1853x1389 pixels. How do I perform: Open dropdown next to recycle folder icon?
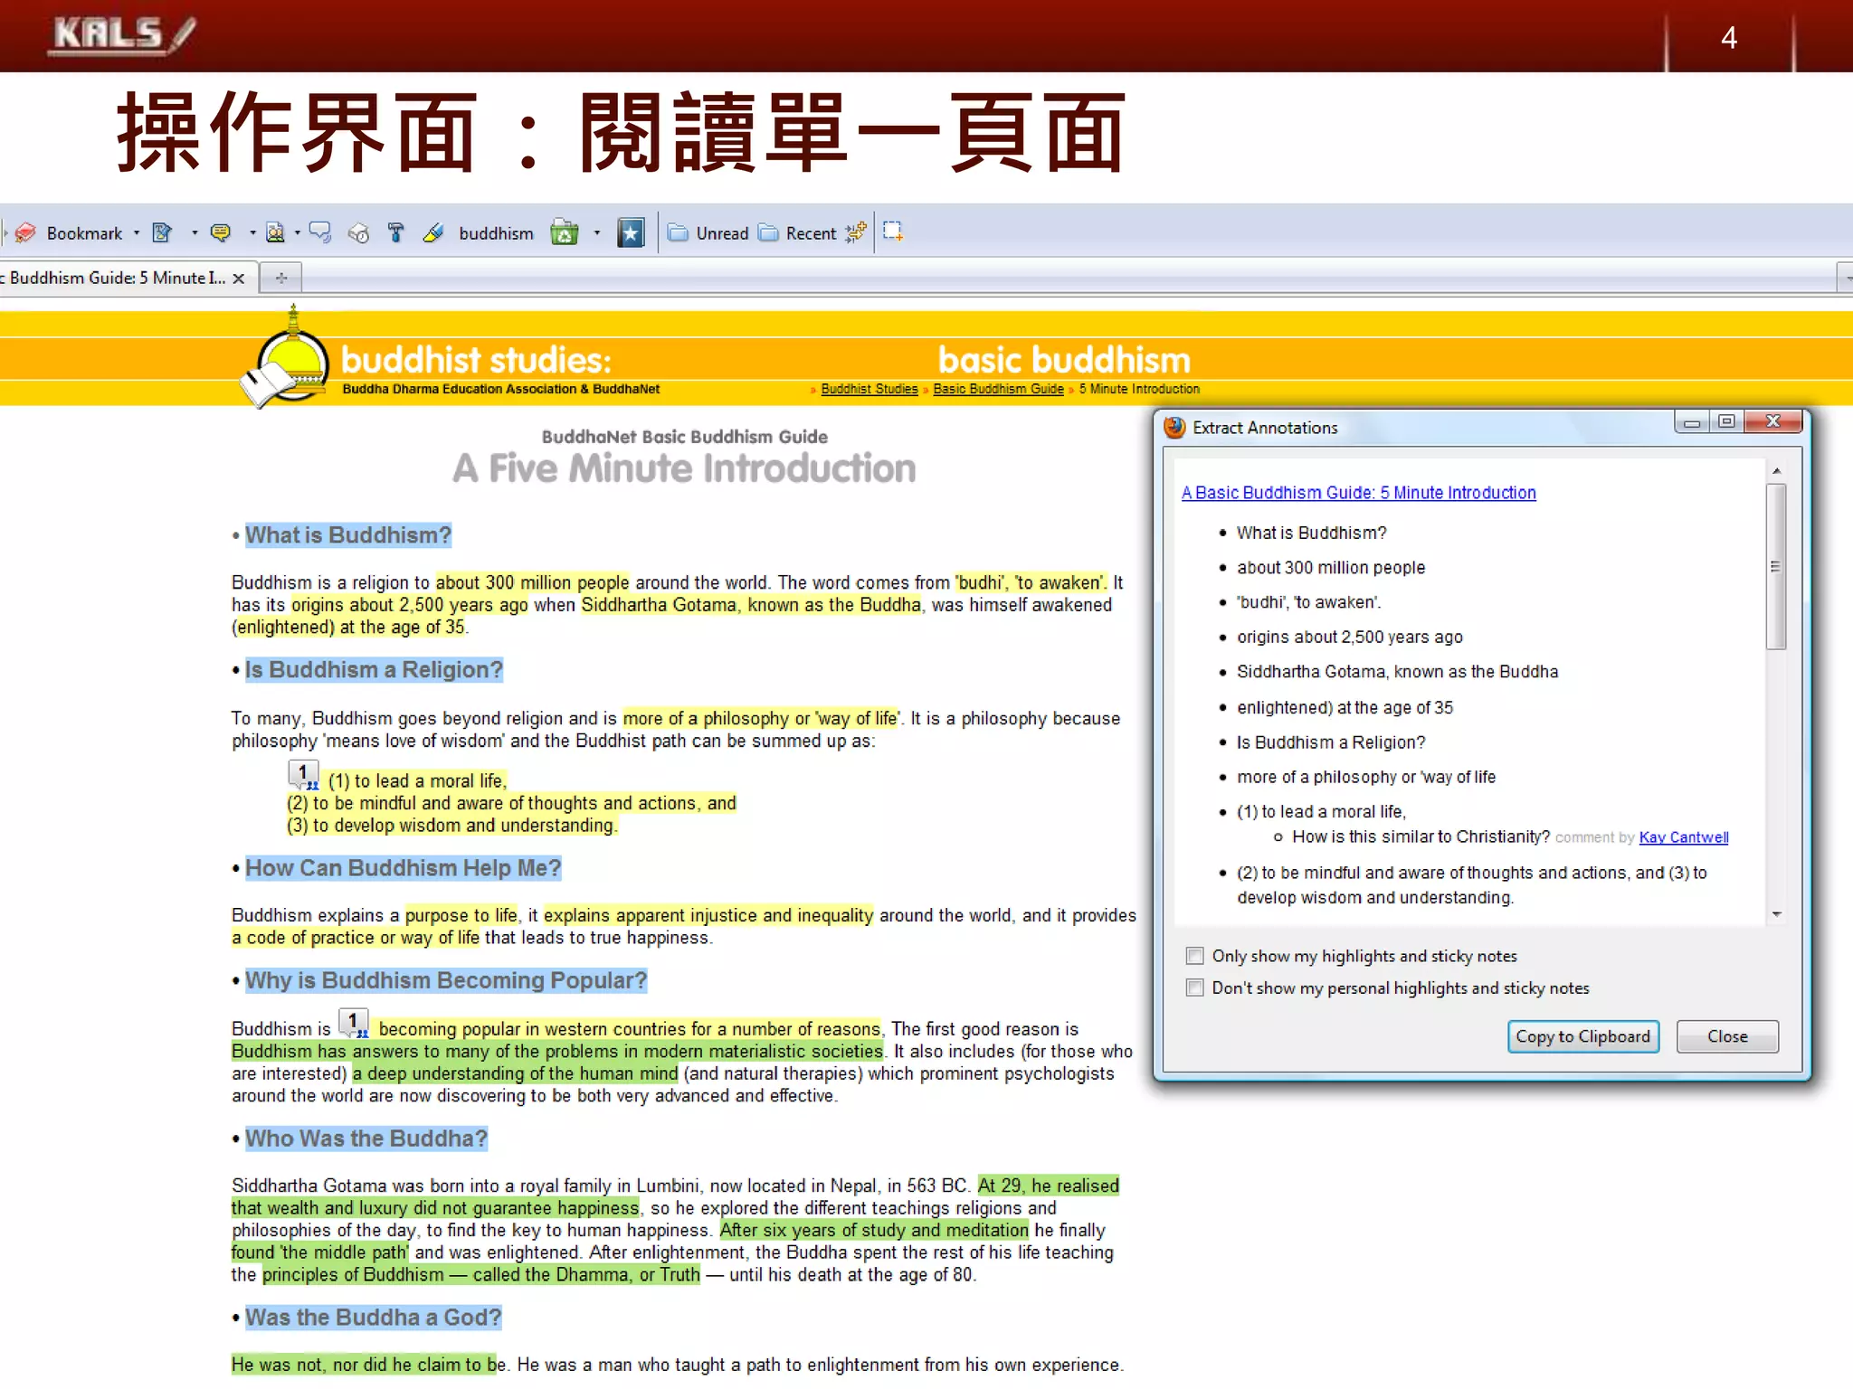(596, 233)
